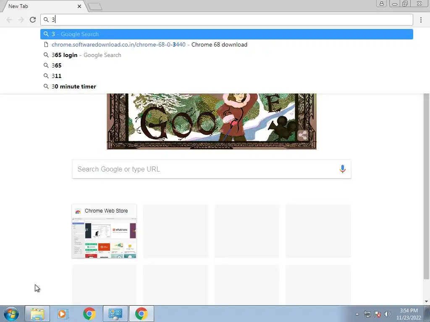Click the page vertical scrollbar
Image resolution: width=430 pixels, height=322 pixels.
coord(426,186)
